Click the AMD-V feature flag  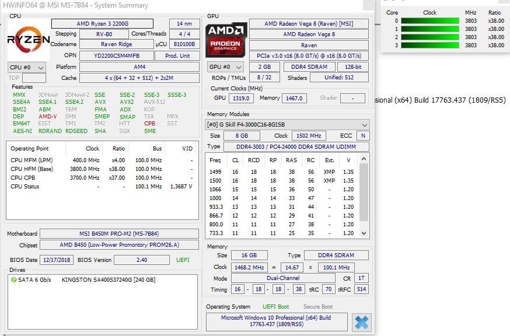(x=47, y=117)
